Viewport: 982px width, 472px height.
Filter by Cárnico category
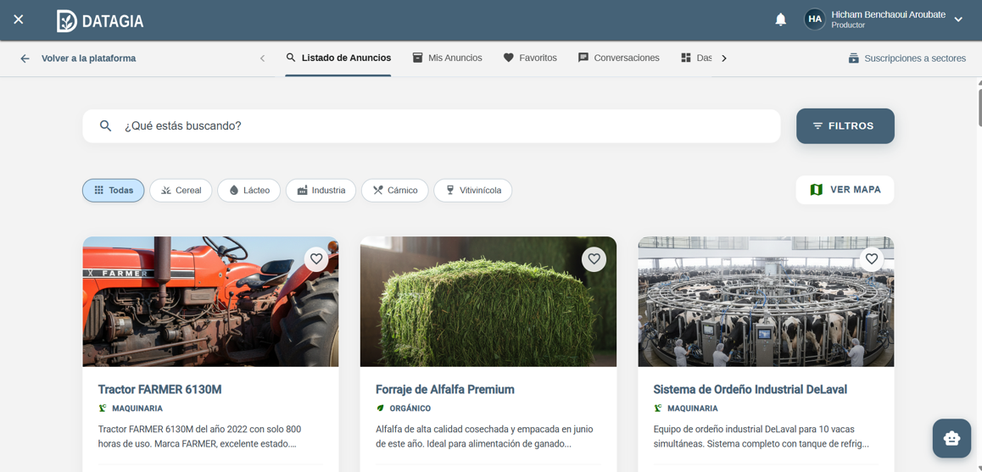pyautogui.click(x=394, y=191)
